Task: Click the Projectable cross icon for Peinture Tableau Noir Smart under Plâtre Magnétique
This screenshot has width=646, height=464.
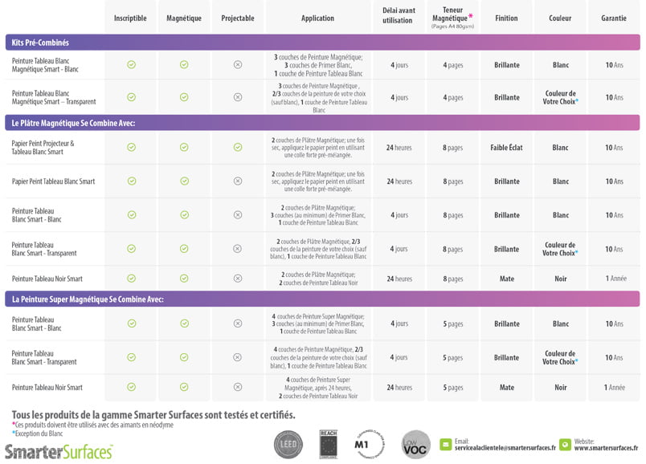Action: tap(238, 279)
